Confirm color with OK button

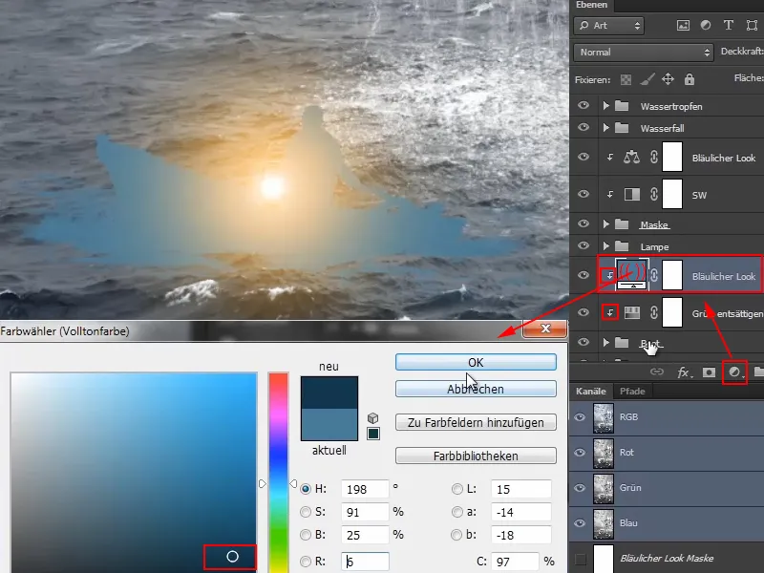point(476,363)
